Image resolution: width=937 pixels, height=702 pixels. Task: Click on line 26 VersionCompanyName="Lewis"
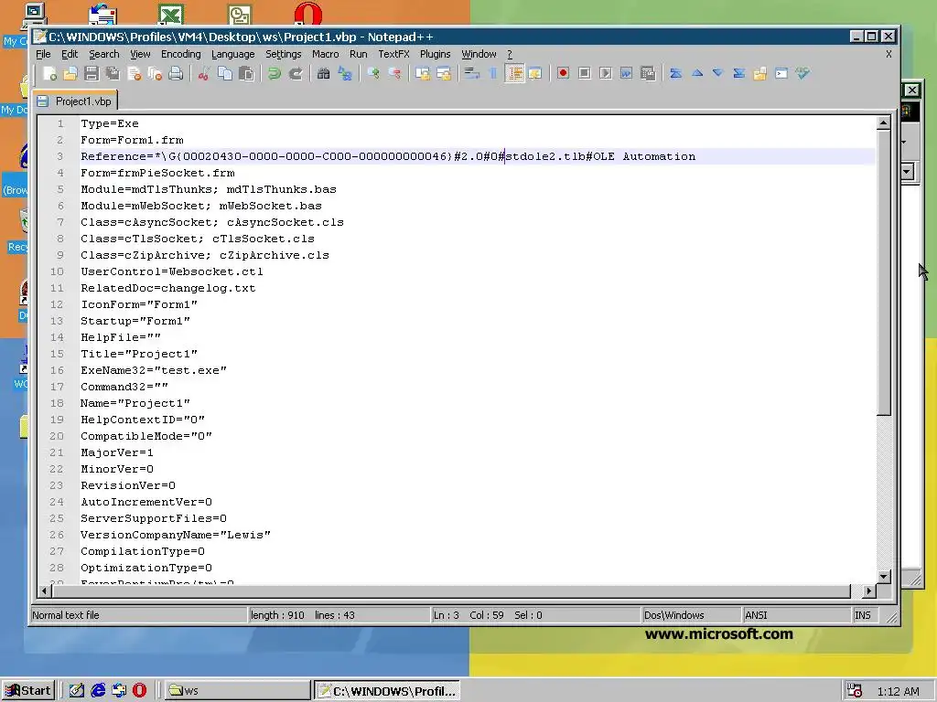click(176, 535)
